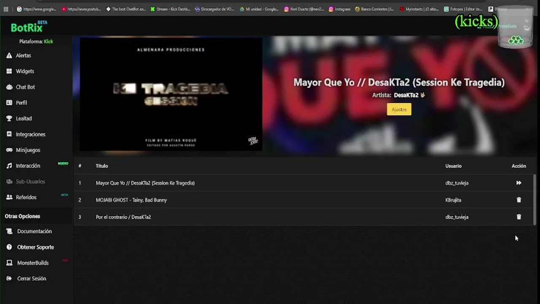The width and height of the screenshot is (540, 304).
Task: Open the Minijuegos gamepad icon
Action: pos(9,150)
